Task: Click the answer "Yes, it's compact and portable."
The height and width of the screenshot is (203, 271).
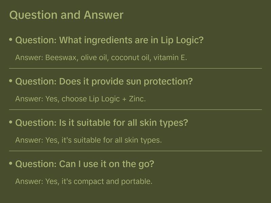Action: (x=84, y=181)
